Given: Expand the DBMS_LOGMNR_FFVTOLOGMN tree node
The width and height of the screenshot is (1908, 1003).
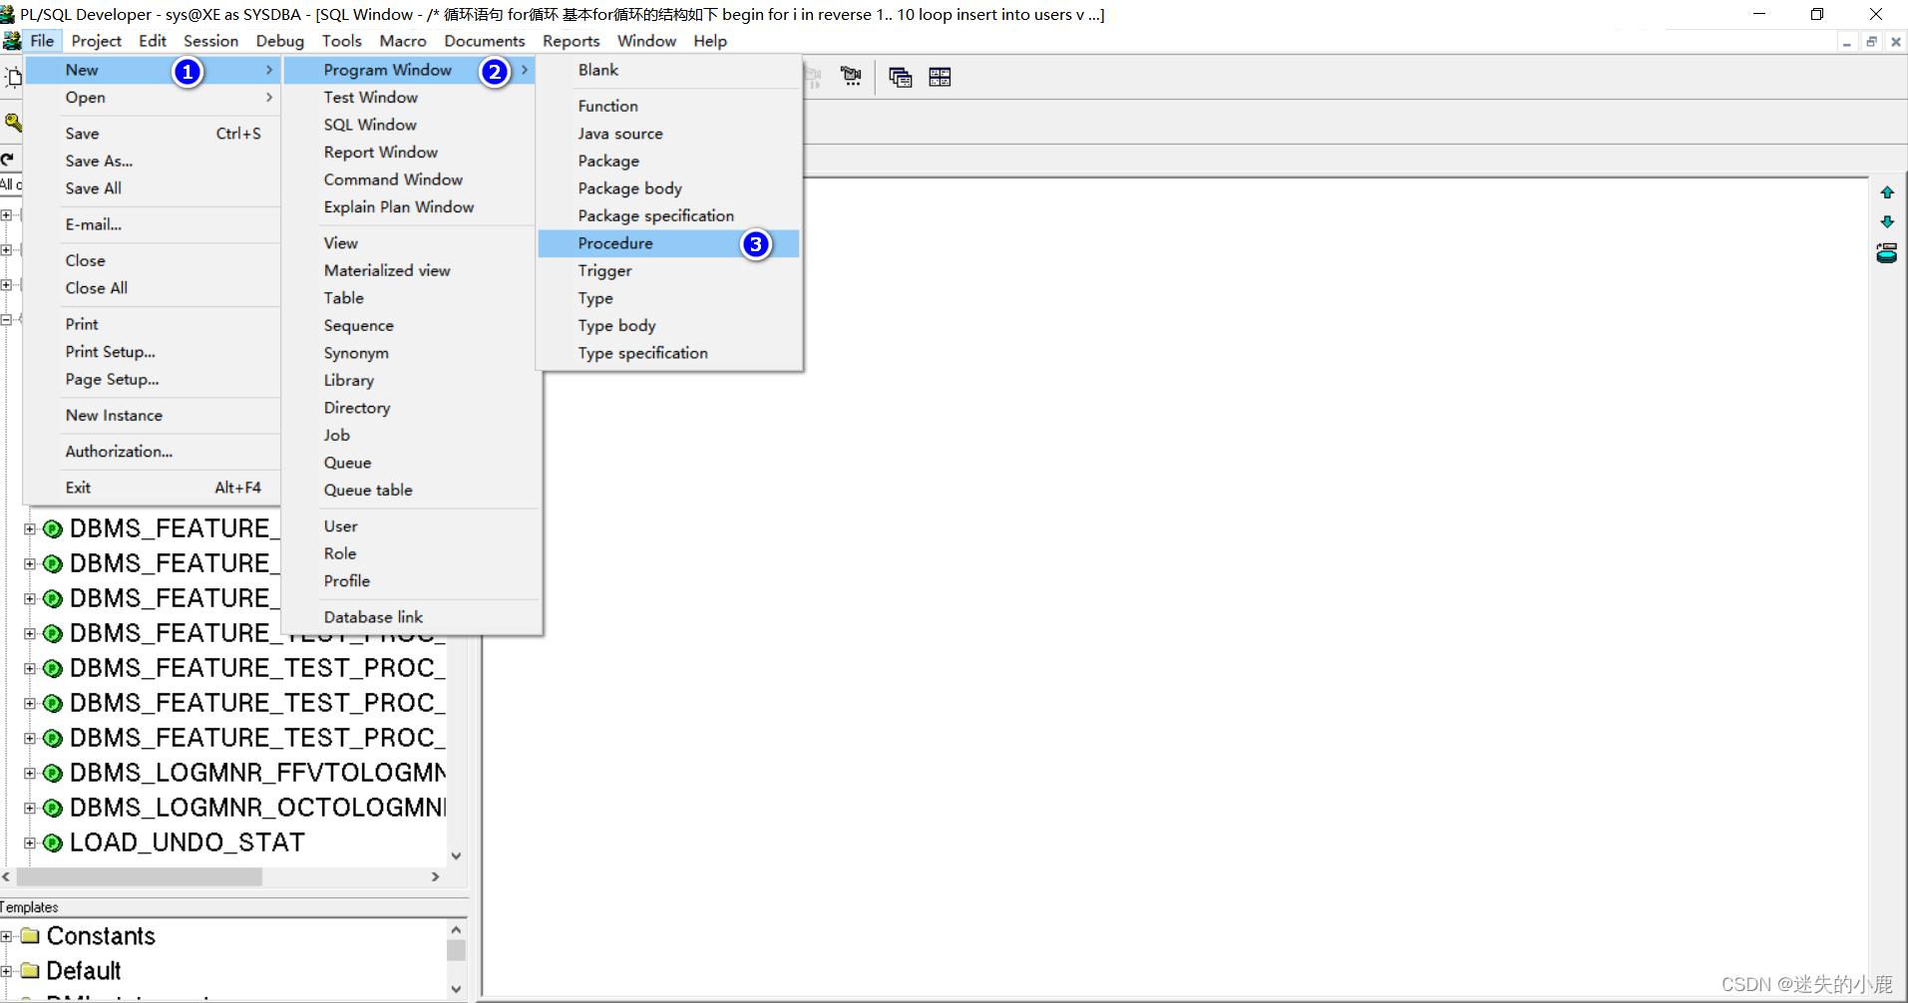Looking at the screenshot, I should coord(30,774).
